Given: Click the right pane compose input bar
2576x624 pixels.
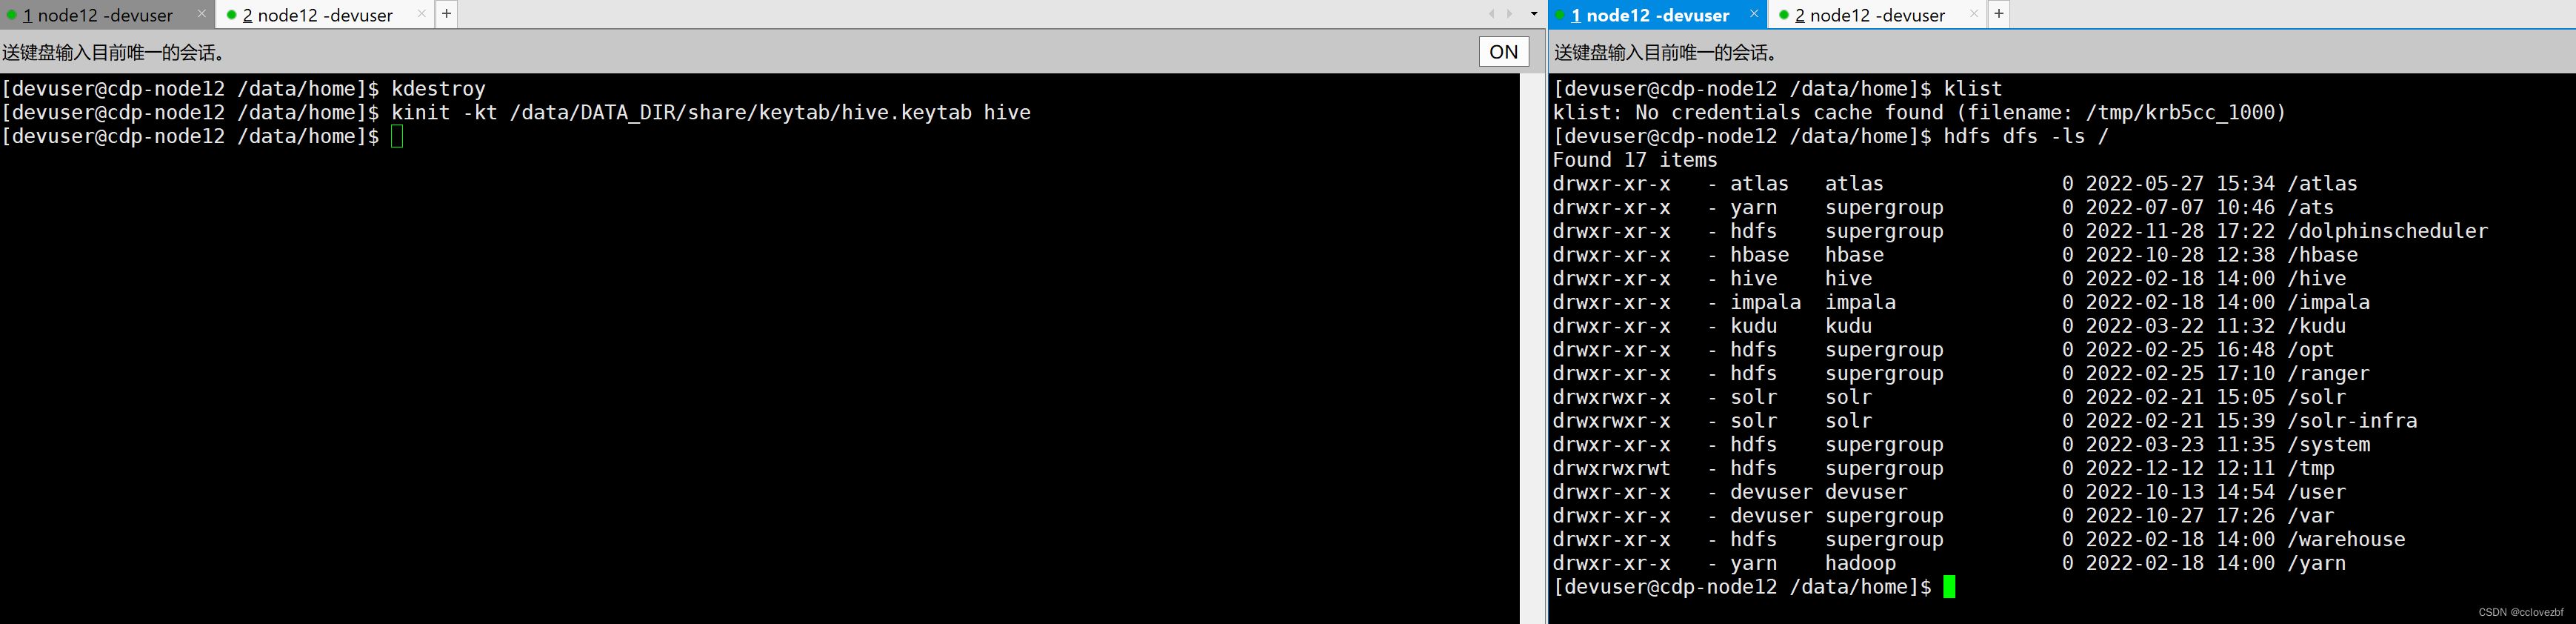Looking at the screenshot, I should 2062,52.
